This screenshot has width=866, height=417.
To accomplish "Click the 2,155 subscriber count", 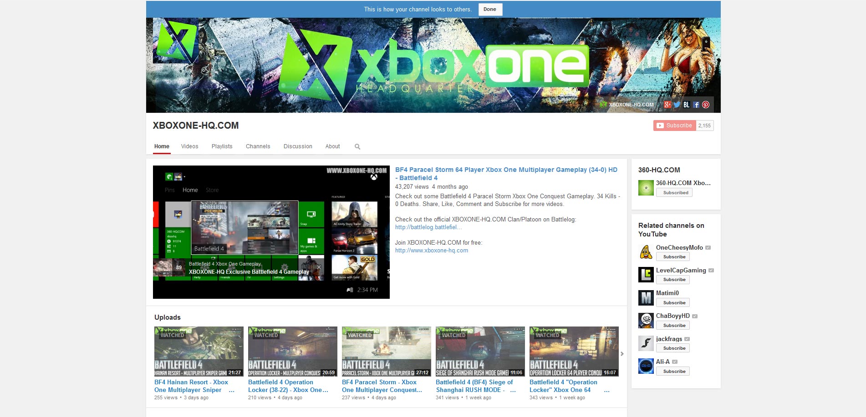I will click(704, 126).
